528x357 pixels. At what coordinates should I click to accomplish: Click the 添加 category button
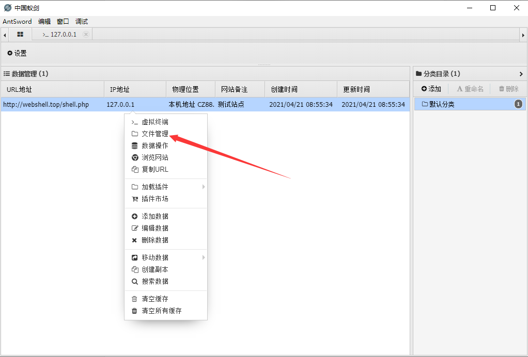431,89
